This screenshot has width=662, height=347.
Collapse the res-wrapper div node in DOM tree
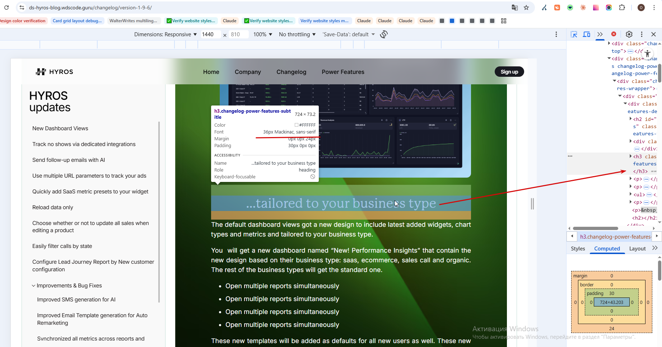point(614,81)
